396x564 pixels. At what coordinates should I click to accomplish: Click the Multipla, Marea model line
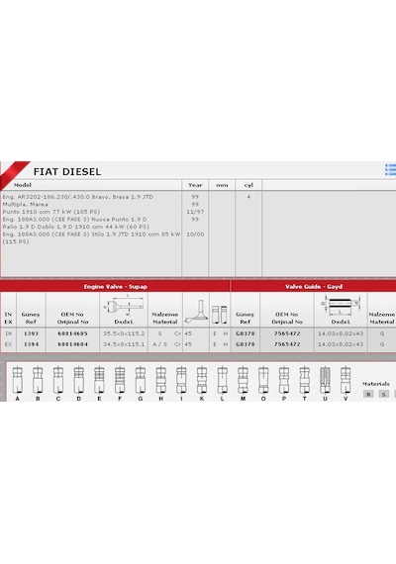pos(25,204)
